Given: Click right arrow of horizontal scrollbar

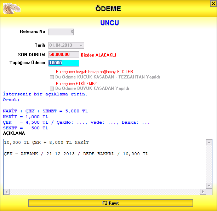Looking at the screenshot, I should tap(203, 192).
